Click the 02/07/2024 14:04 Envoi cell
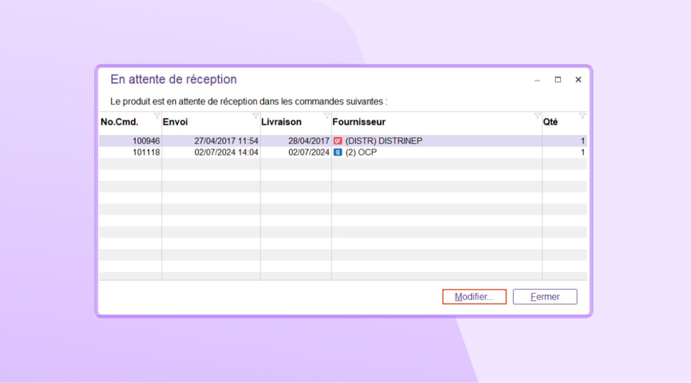 pyautogui.click(x=226, y=153)
